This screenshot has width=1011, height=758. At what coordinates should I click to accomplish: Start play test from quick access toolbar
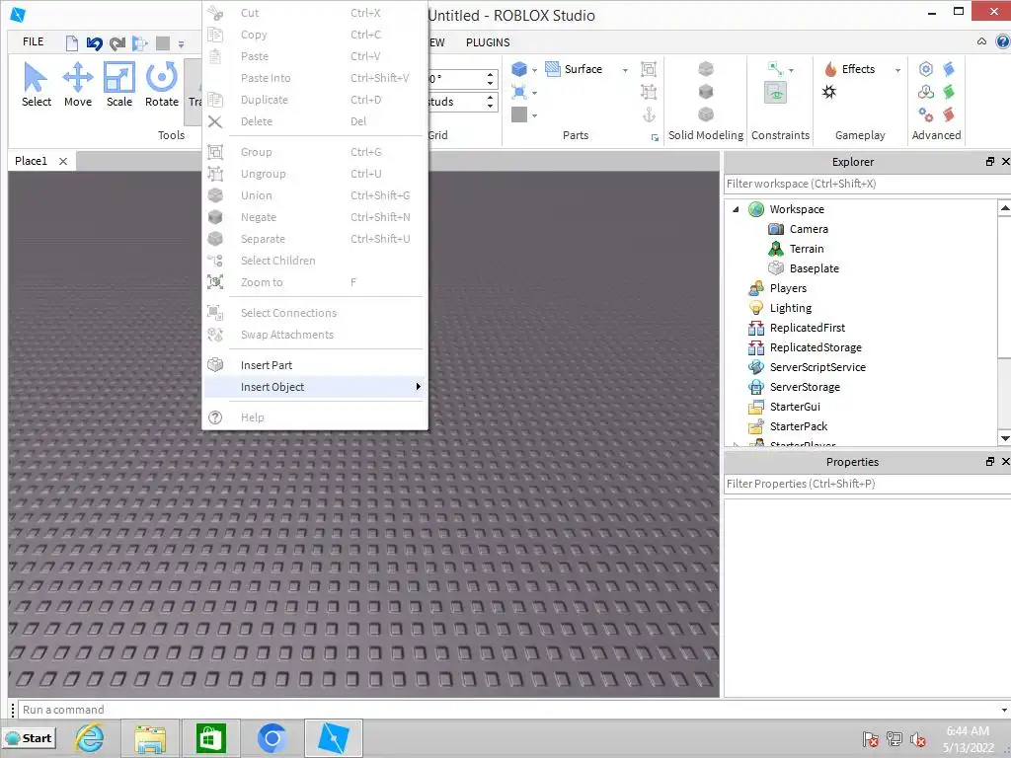click(139, 43)
